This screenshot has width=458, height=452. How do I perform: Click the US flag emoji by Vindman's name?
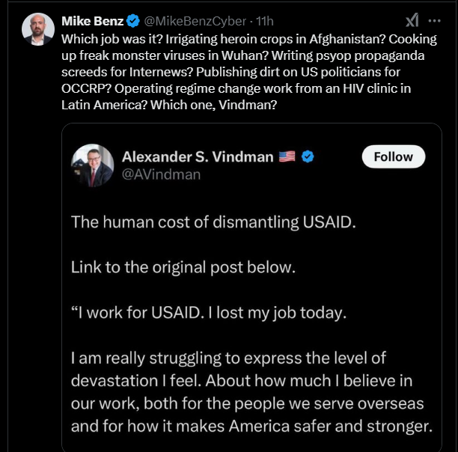(287, 157)
